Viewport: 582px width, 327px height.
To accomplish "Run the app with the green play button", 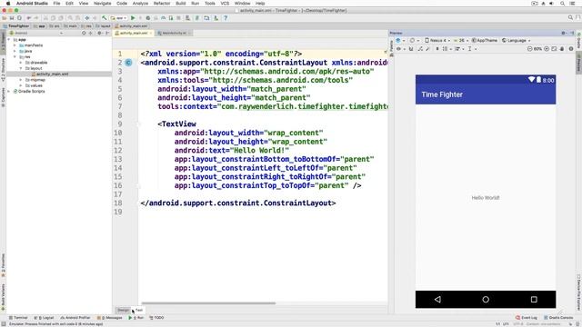I will point(133,18).
